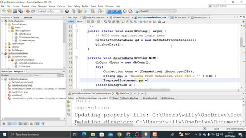This screenshot has width=246, height=138.
Task: Click the Open Project toolbar icon
Action: coord(15,11)
